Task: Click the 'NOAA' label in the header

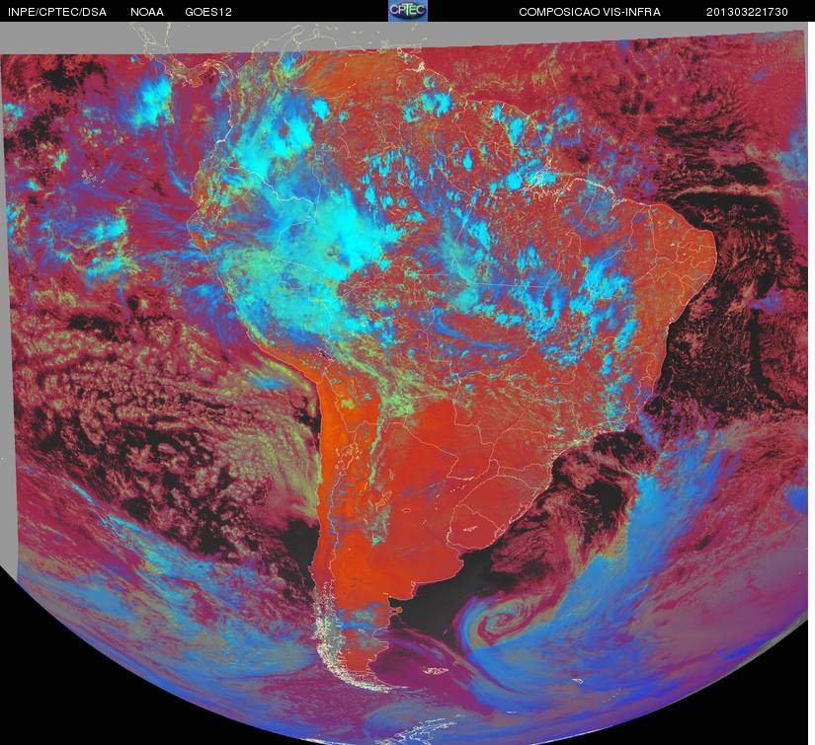Action: point(147,12)
